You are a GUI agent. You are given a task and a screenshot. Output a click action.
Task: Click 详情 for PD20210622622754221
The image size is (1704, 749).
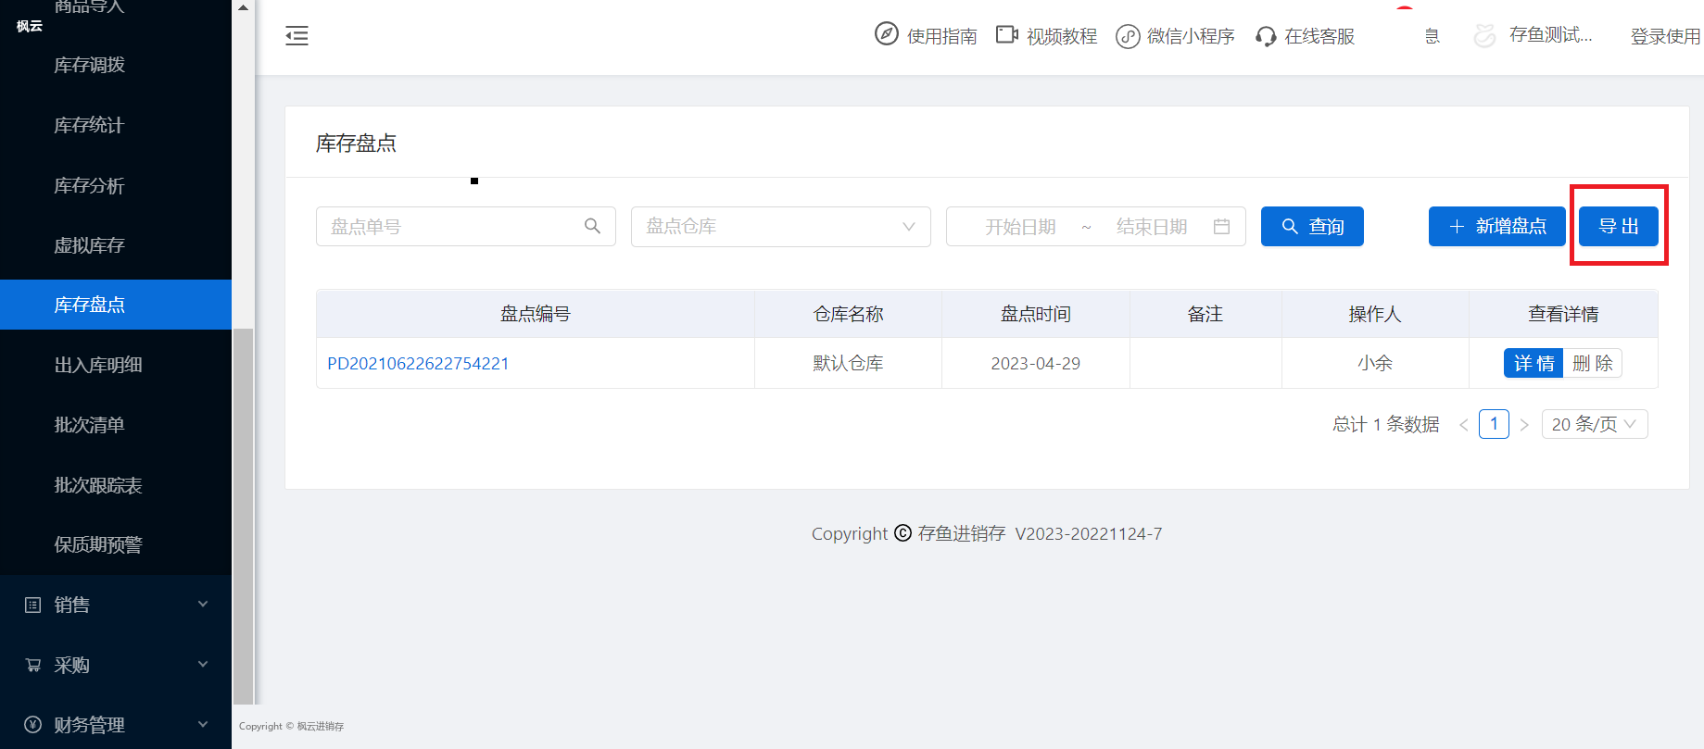1534,363
